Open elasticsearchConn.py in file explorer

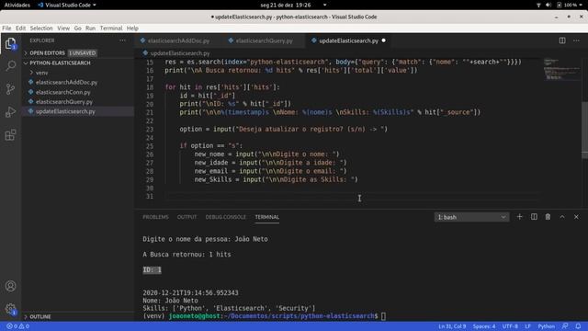pos(63,92)
